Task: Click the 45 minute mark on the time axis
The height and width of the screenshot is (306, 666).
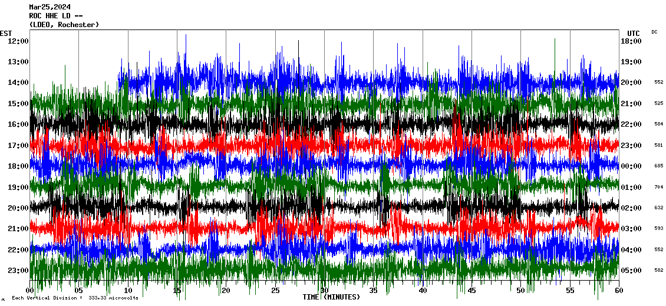Action: (x=472, y=291)
